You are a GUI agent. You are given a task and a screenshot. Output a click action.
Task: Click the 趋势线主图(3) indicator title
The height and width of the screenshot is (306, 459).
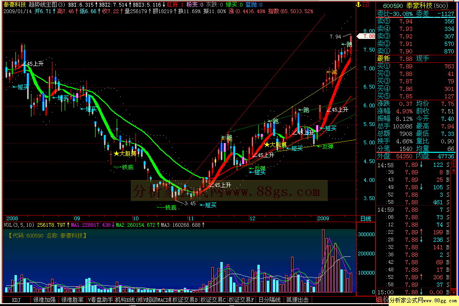tap(47, 5)
